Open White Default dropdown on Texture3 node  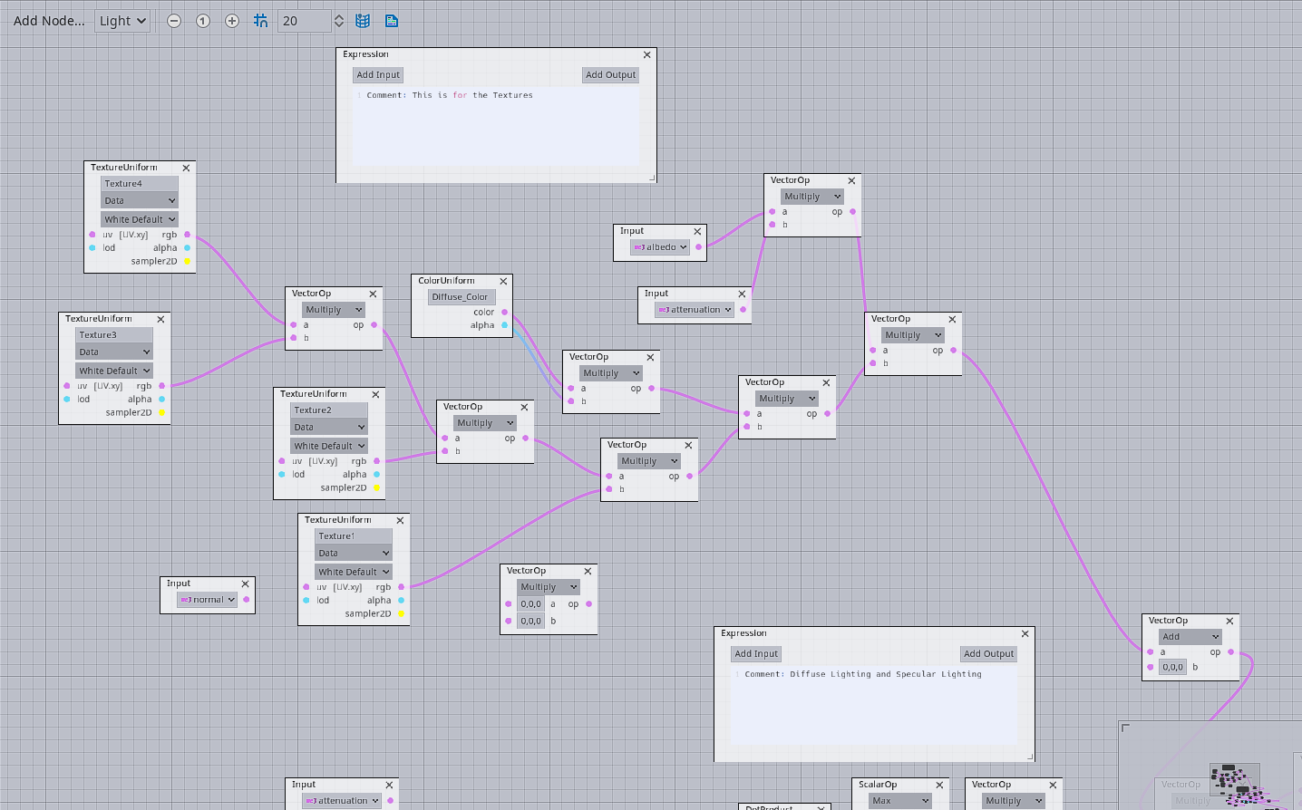pos(114,371)
